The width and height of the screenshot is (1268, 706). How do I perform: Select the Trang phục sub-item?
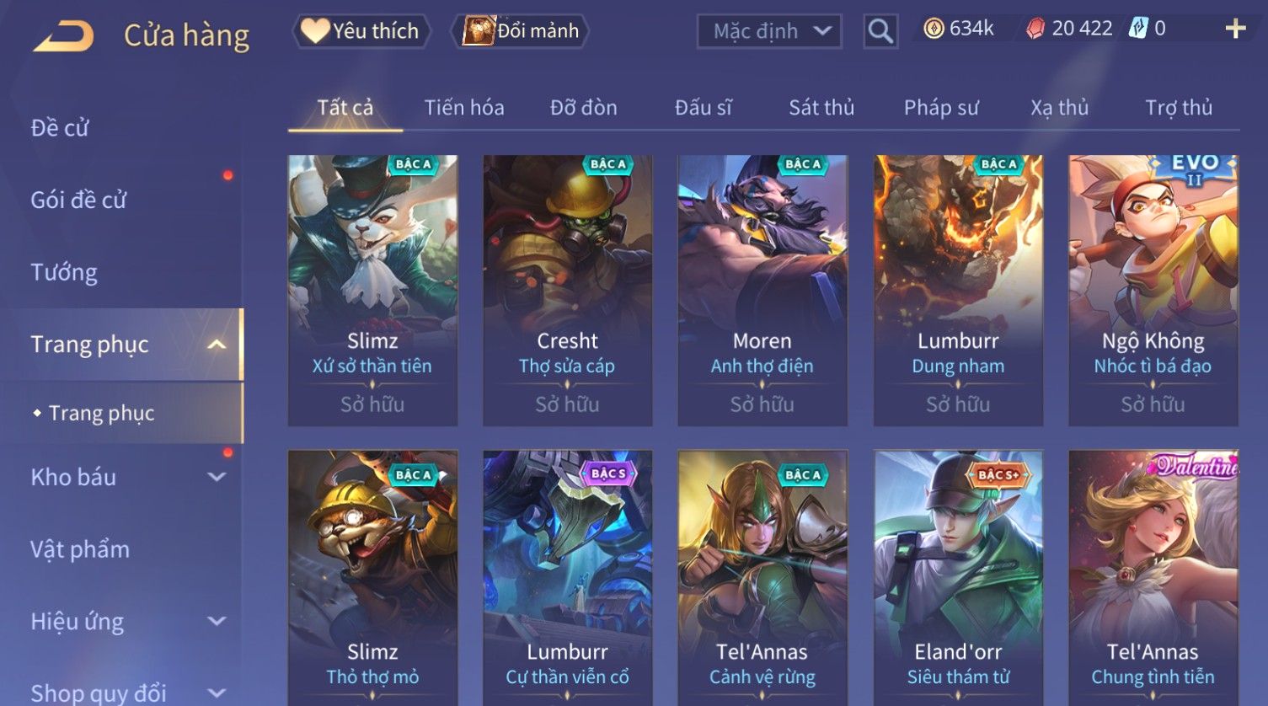101,413
